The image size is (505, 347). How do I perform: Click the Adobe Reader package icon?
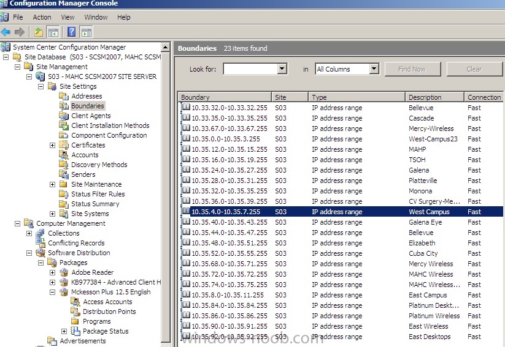(64, 272)
